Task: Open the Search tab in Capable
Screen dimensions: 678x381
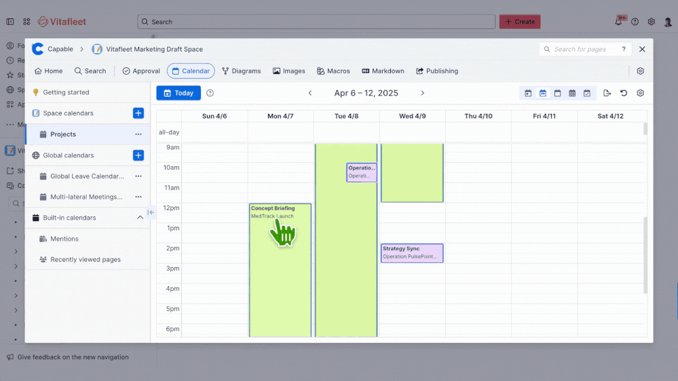Action: coord(90,71)
